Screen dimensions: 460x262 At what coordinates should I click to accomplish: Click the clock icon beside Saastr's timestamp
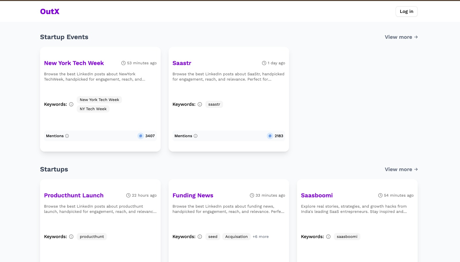coord(263,63)
